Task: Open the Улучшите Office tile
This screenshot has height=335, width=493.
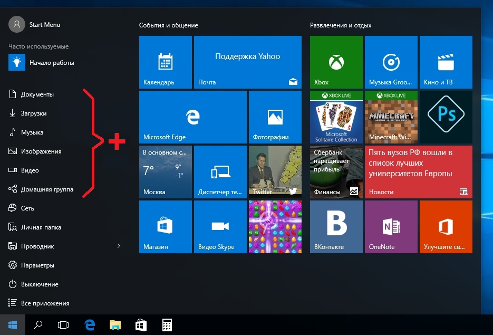Action: (446, 227)
